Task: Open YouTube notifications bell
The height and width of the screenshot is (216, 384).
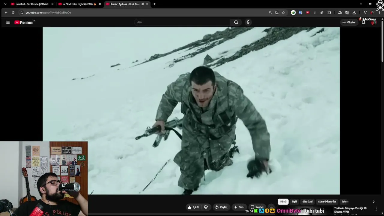Action: (x=363, y=22)
